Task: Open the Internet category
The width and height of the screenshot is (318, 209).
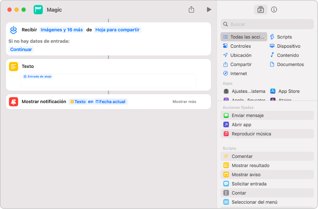Action: (235, 73)
